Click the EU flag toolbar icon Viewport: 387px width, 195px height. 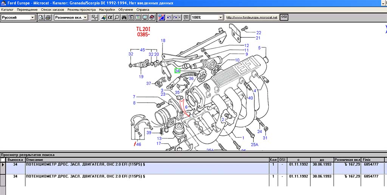[162, 17]
